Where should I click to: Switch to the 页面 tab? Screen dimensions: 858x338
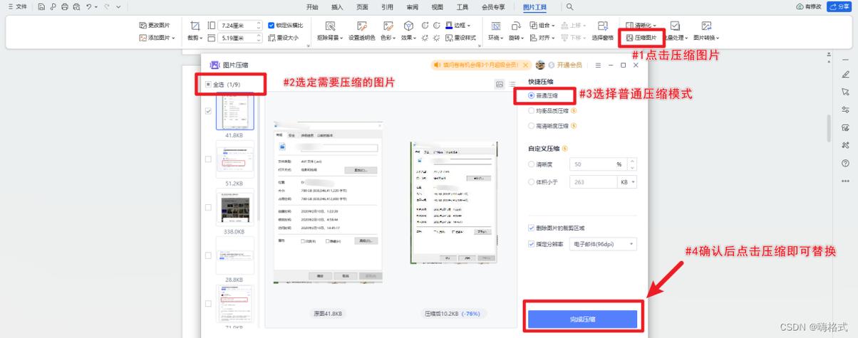click(362, 7)
